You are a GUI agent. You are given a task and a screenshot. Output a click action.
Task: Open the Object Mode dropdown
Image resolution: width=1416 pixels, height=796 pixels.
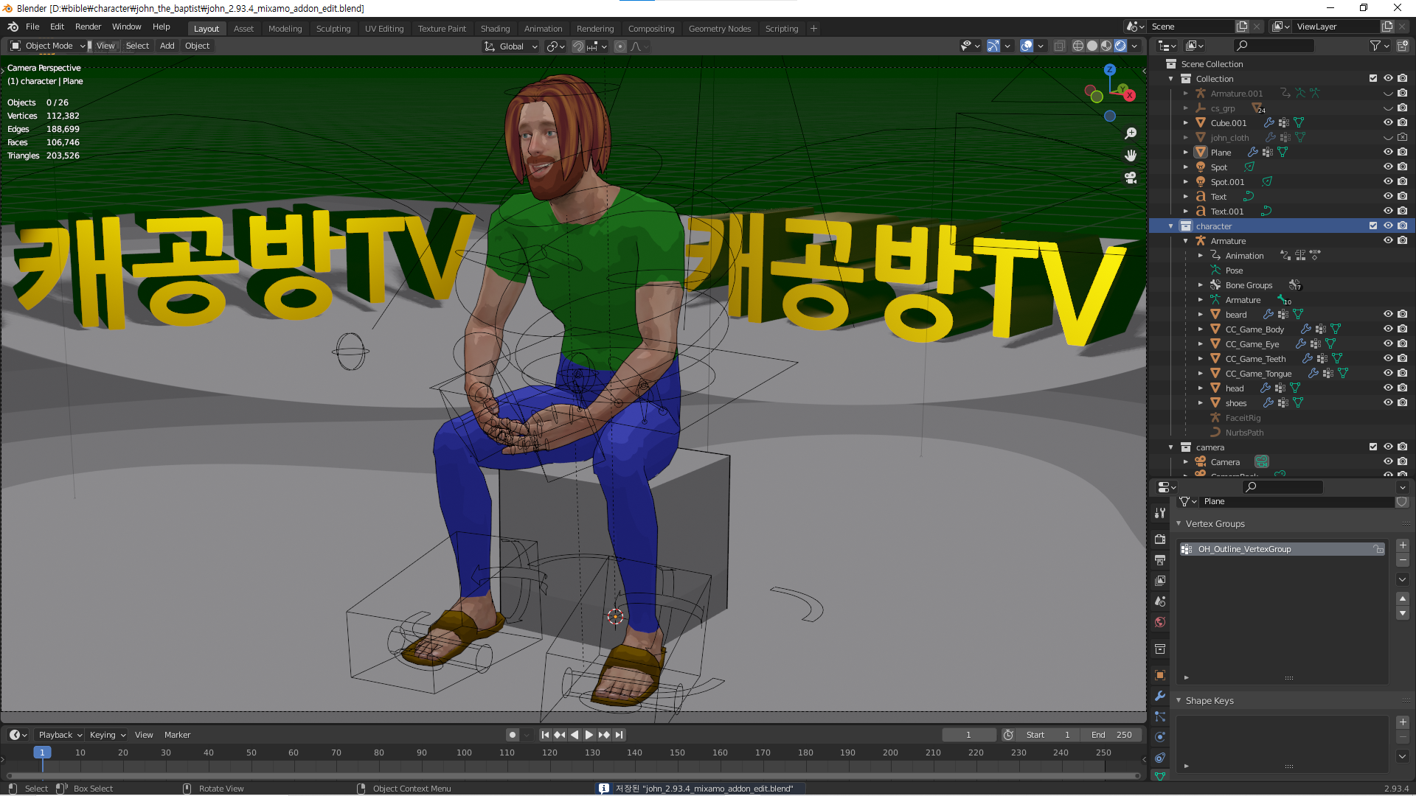[49, 46]
